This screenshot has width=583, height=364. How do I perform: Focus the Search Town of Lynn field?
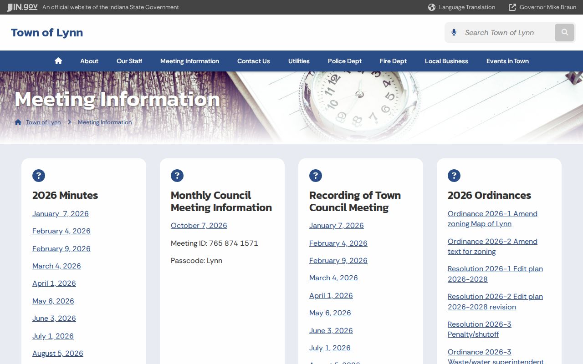click(506, 32)
